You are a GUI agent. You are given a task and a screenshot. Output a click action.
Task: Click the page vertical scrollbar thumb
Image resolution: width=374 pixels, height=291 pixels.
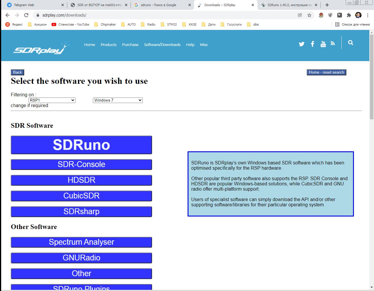(x=372, y=77)
